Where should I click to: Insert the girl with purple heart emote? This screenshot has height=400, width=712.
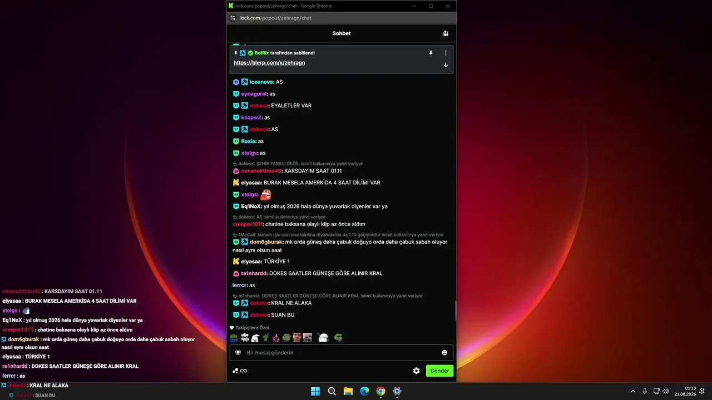(276, 337)
